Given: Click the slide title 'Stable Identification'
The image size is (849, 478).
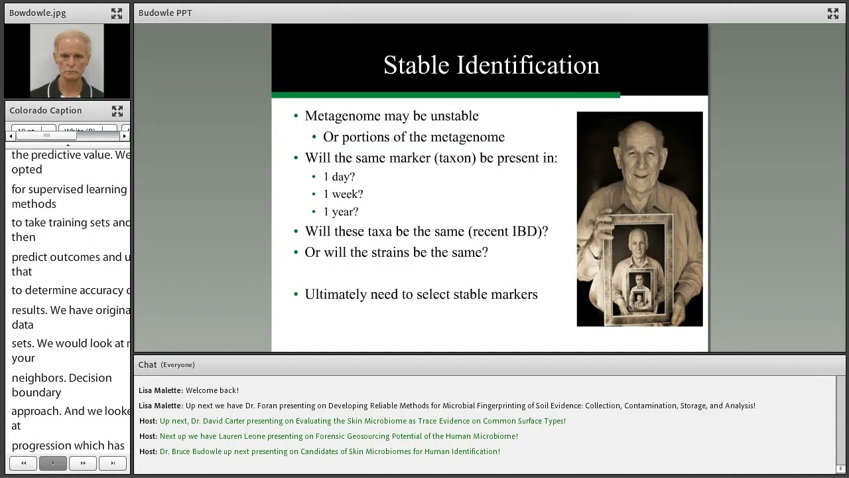Looking at the screenshot, I should point(491,65).
